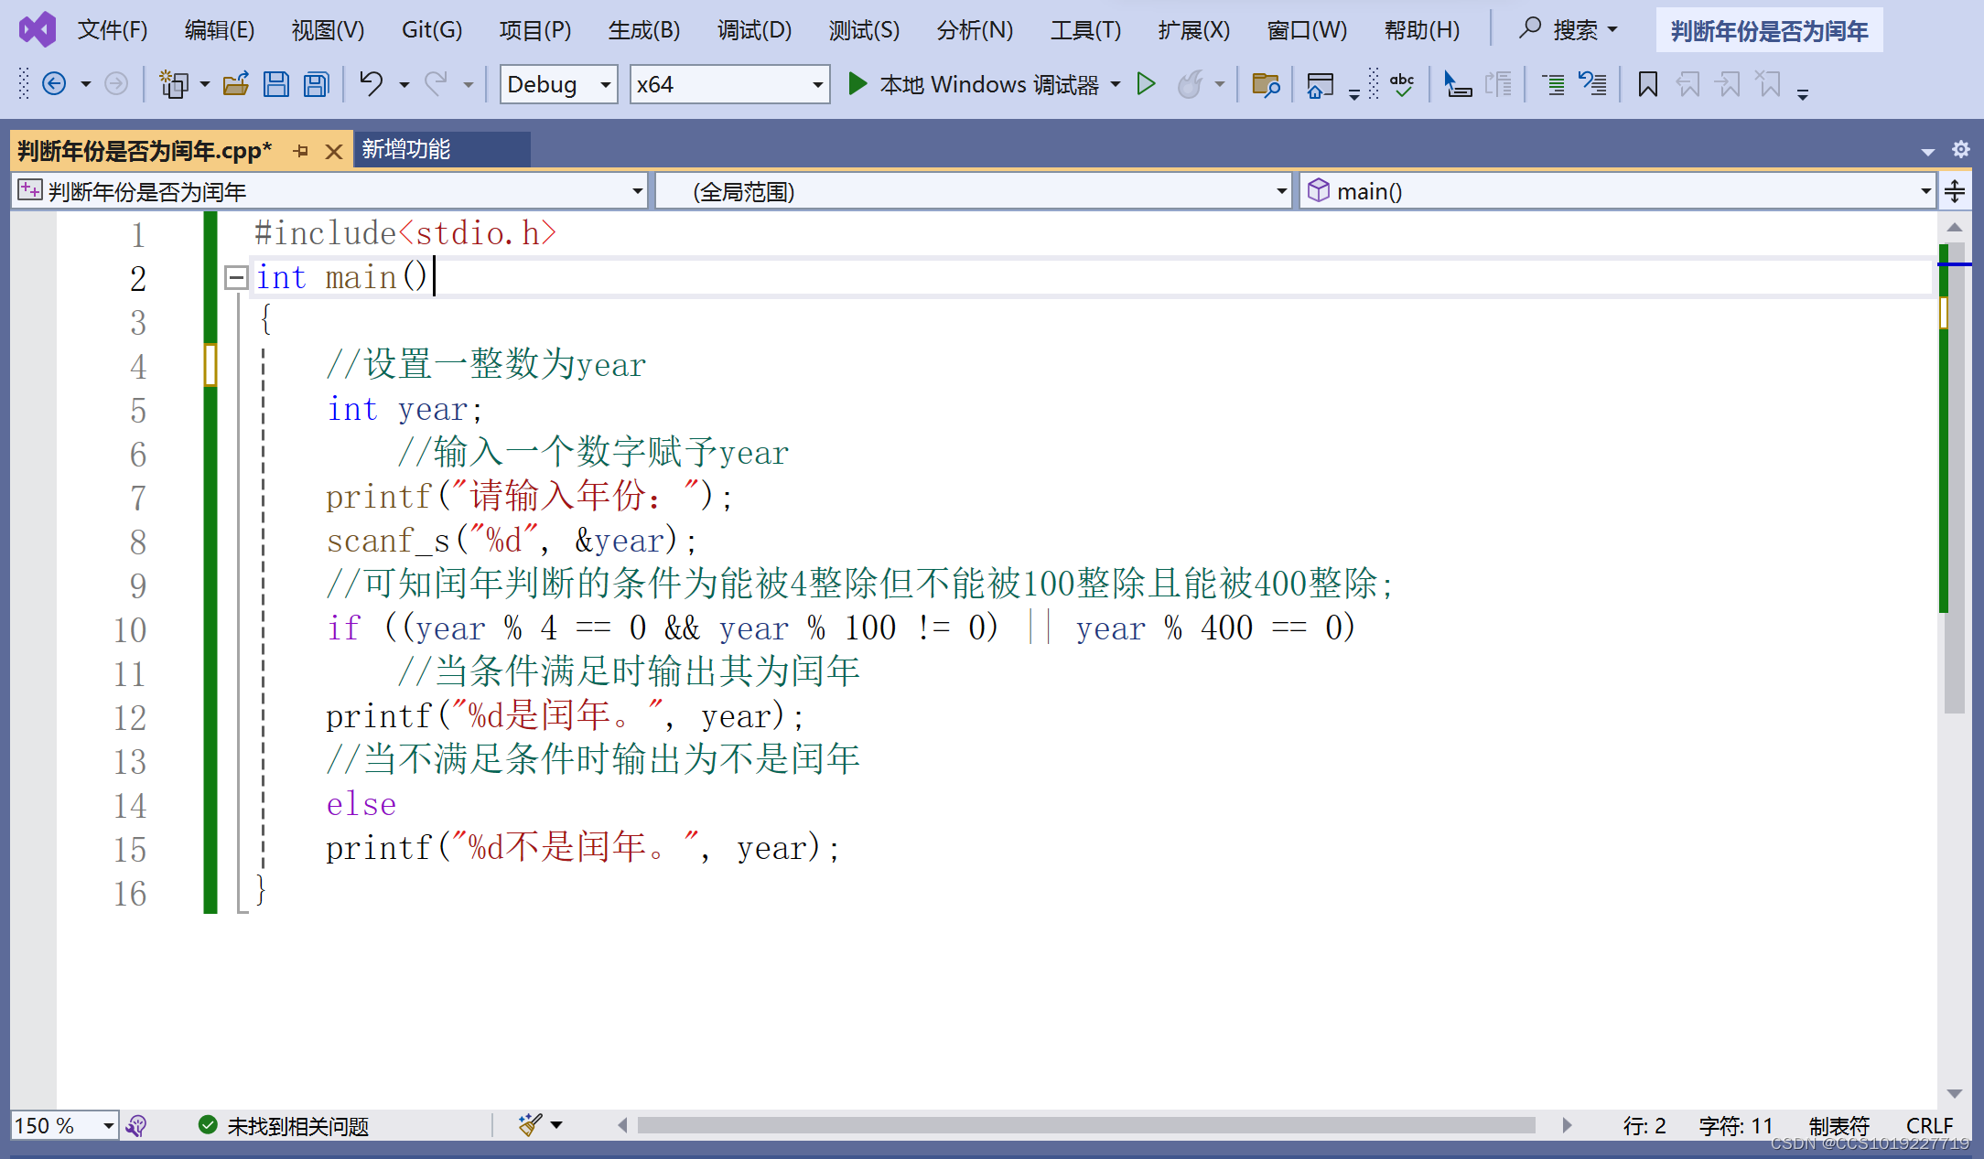
Task: Show the open documents list dropdown
Action: [x=1927, y=151]
